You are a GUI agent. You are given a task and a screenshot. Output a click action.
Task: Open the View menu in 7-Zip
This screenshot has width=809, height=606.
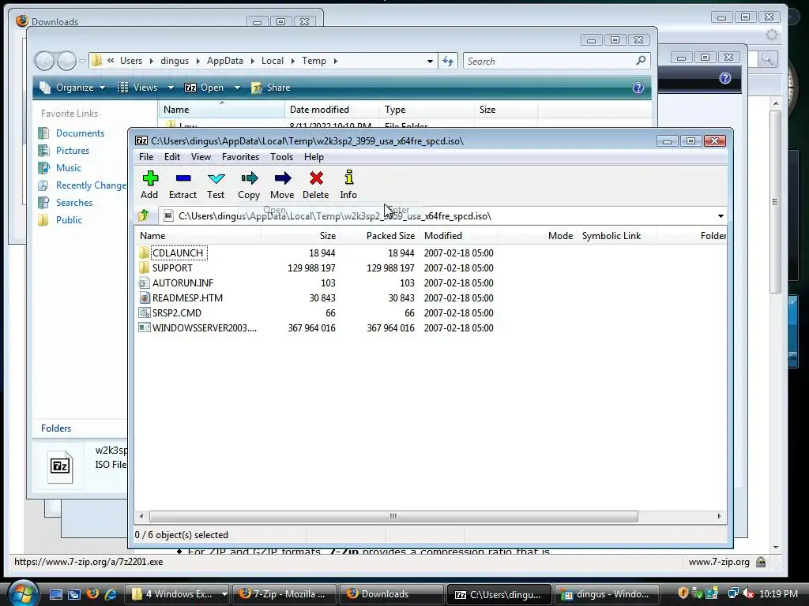coord(201,157)
